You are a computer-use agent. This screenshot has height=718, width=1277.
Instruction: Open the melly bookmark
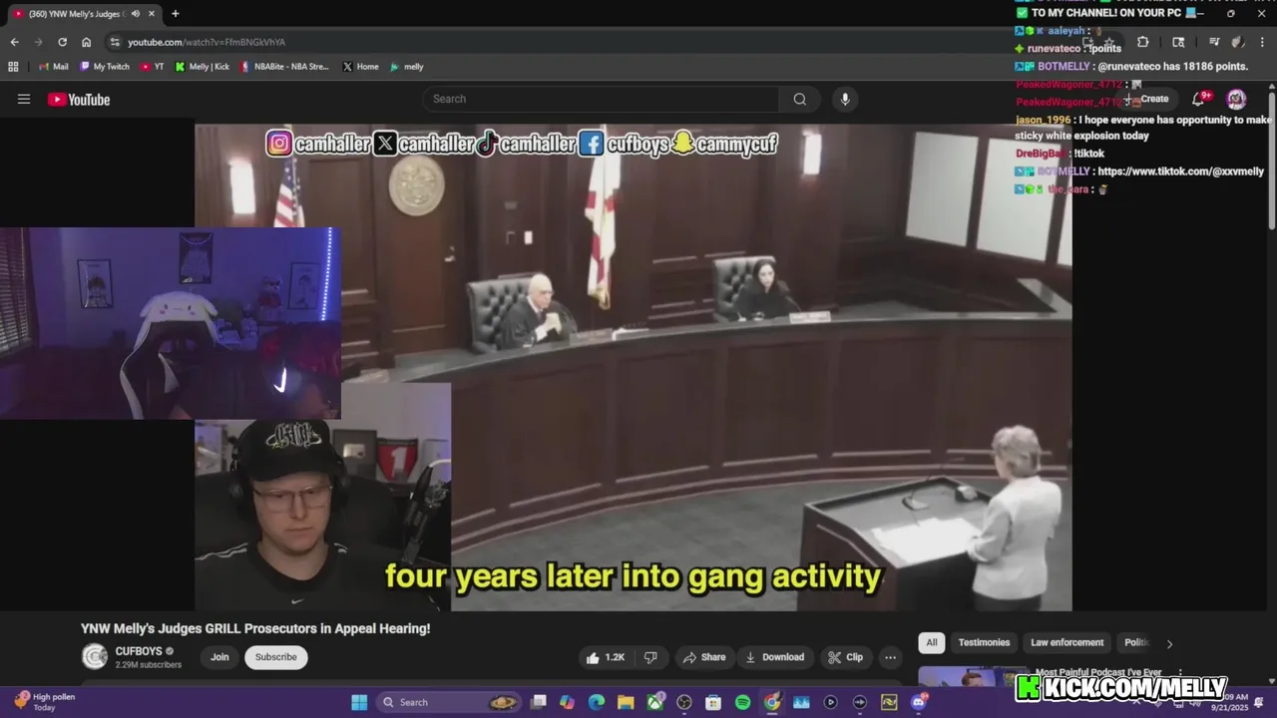click(x=406, y=67)
